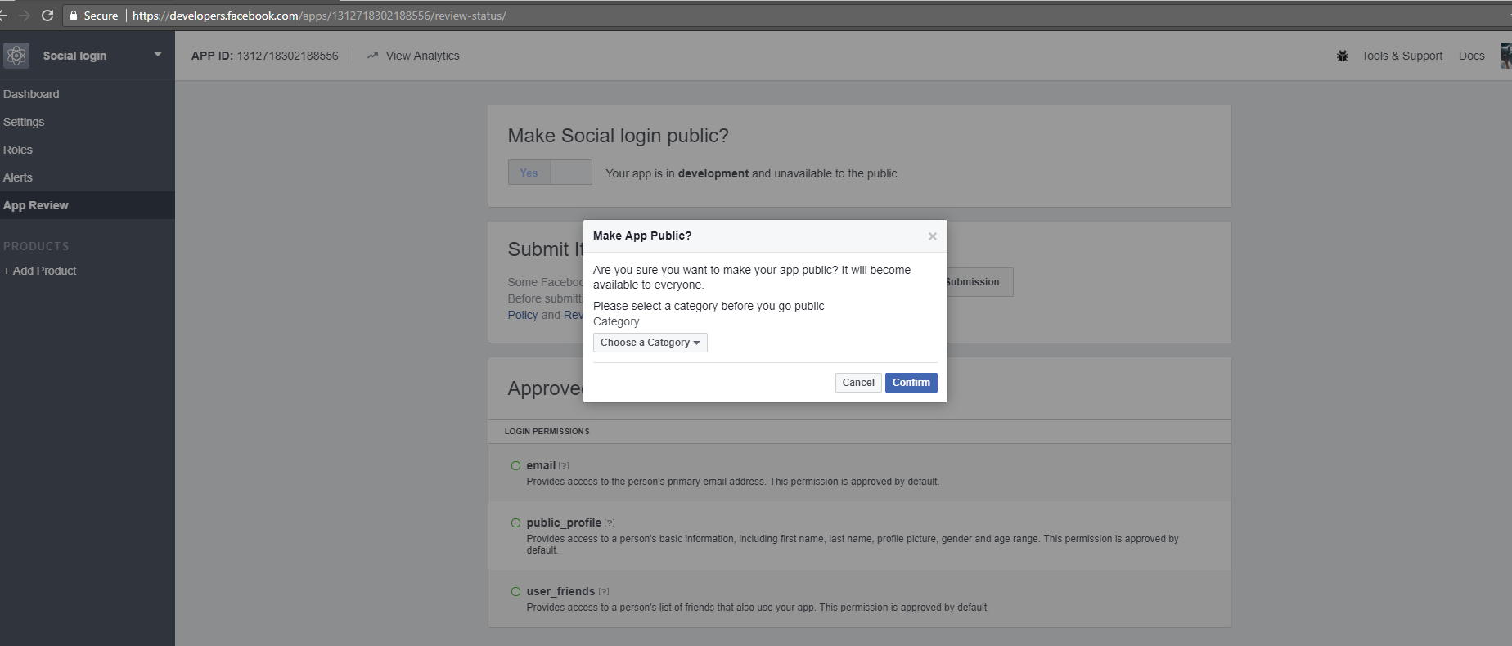Click the APP ID number 1312718302188556
Viewport: 1512px width, 646px height.
(287, 56)
